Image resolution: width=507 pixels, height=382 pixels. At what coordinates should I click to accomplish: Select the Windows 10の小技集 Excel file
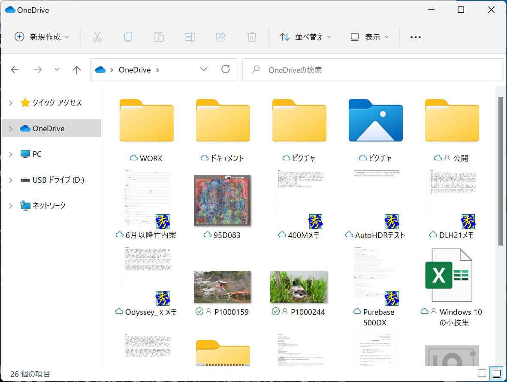(x=452, y=287)
